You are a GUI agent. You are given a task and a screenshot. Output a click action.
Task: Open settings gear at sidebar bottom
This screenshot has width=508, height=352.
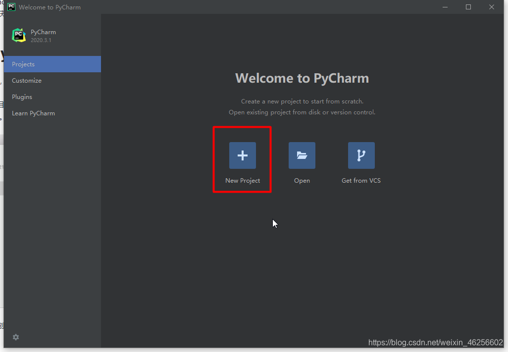click(15, 337)
